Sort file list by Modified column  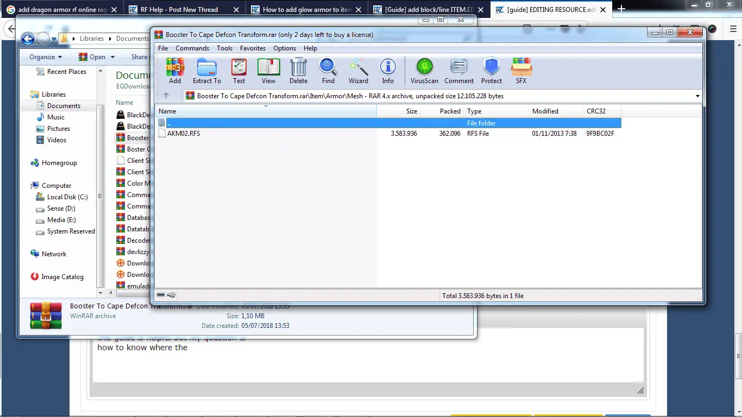coord(556,111)
